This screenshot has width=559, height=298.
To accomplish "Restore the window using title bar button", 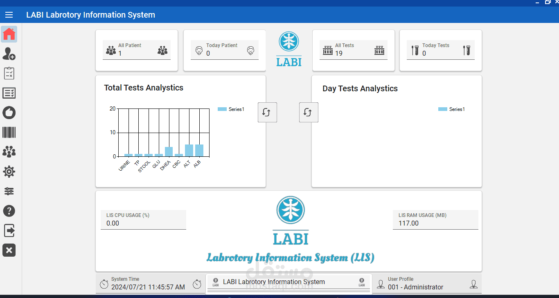I will point(548,2).
